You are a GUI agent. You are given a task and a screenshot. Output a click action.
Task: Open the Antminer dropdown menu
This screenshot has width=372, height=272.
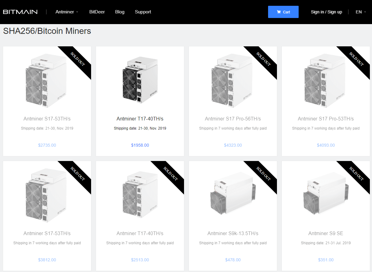pos(67,12)
